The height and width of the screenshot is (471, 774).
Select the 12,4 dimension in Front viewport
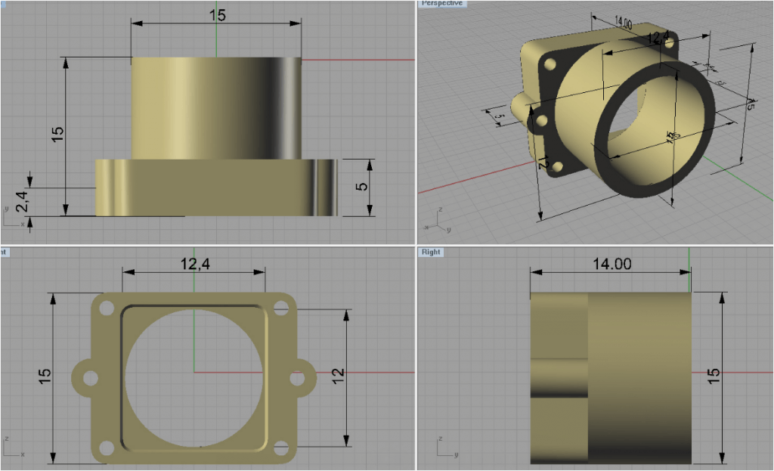pos(195,264)
